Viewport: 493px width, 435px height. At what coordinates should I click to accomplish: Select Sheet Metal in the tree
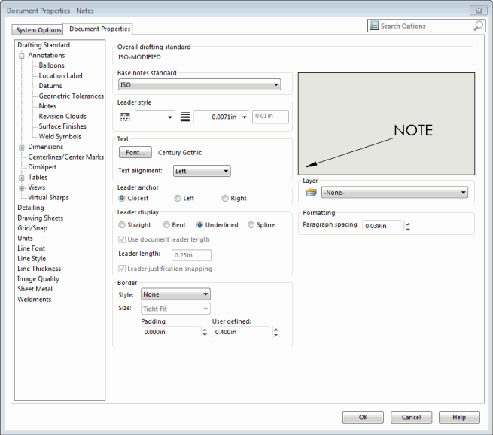coord(35,289)
